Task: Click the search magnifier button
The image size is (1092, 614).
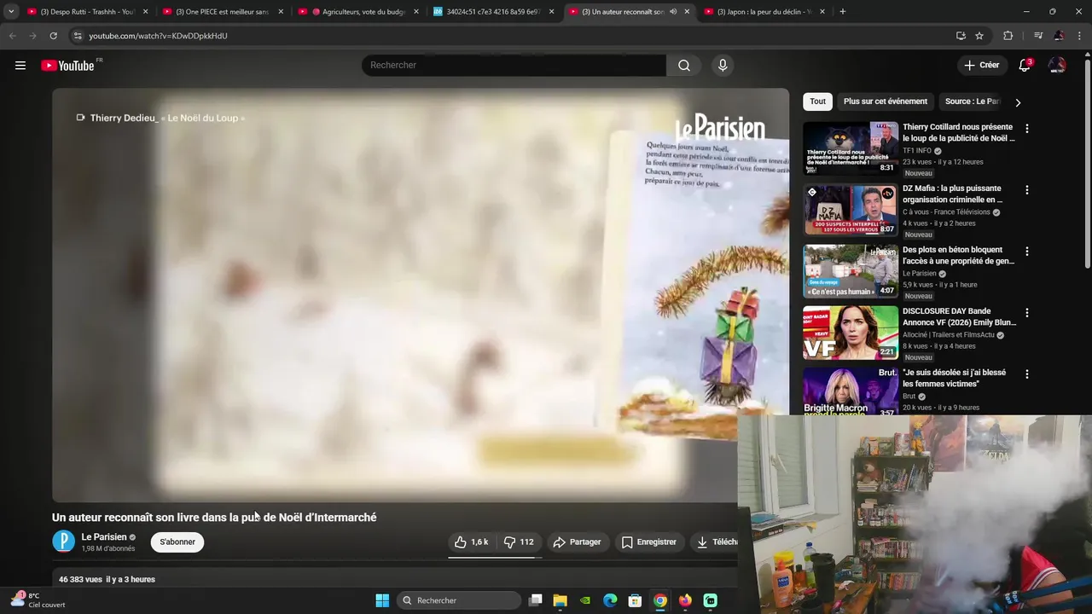Action: click(684, 65)
